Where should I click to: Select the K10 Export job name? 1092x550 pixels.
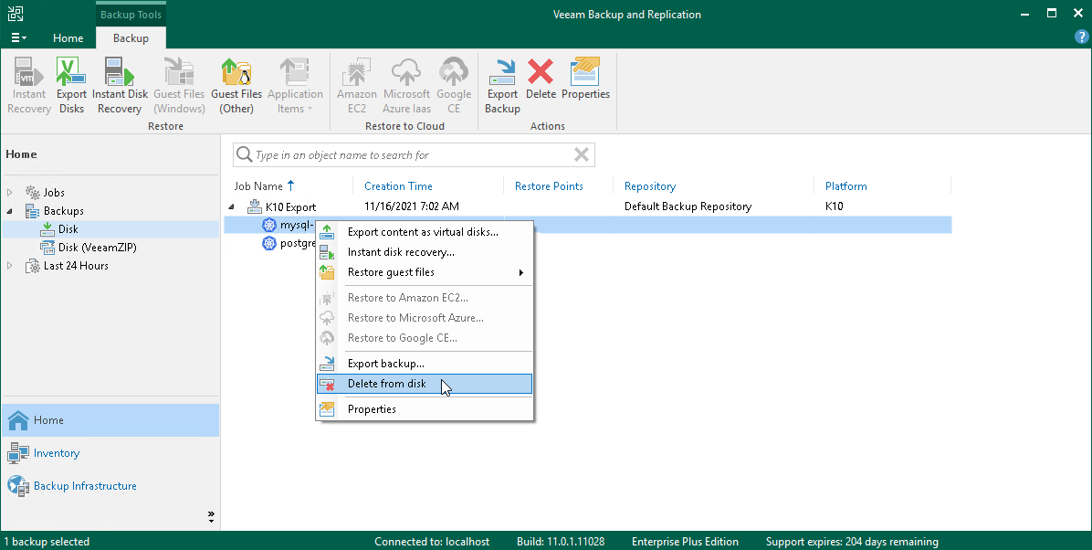tap(290, 207)
